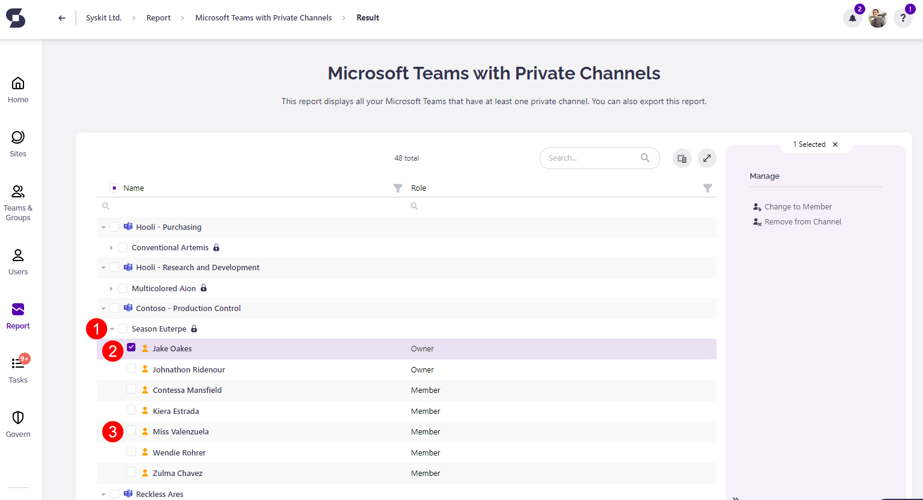The image size is (923, 500).
Task: Open notifications via the bell icon
Action: pyautogui.click(x=852, y=18)
